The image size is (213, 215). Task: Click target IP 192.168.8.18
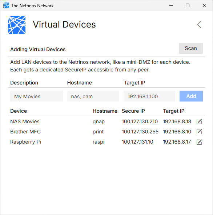coord(177,121)
